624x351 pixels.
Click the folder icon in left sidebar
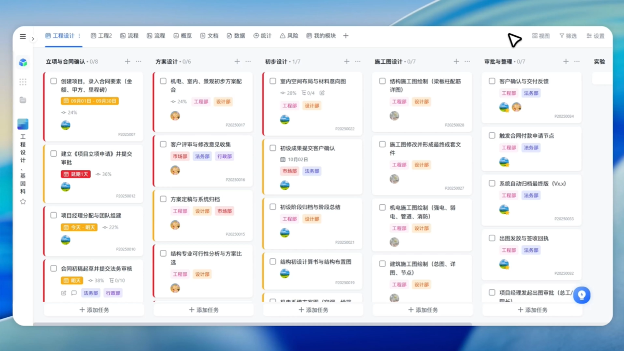23,100
